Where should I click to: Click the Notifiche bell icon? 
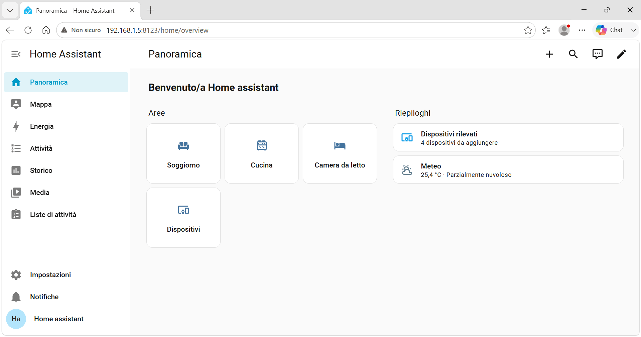click(16, 297)
